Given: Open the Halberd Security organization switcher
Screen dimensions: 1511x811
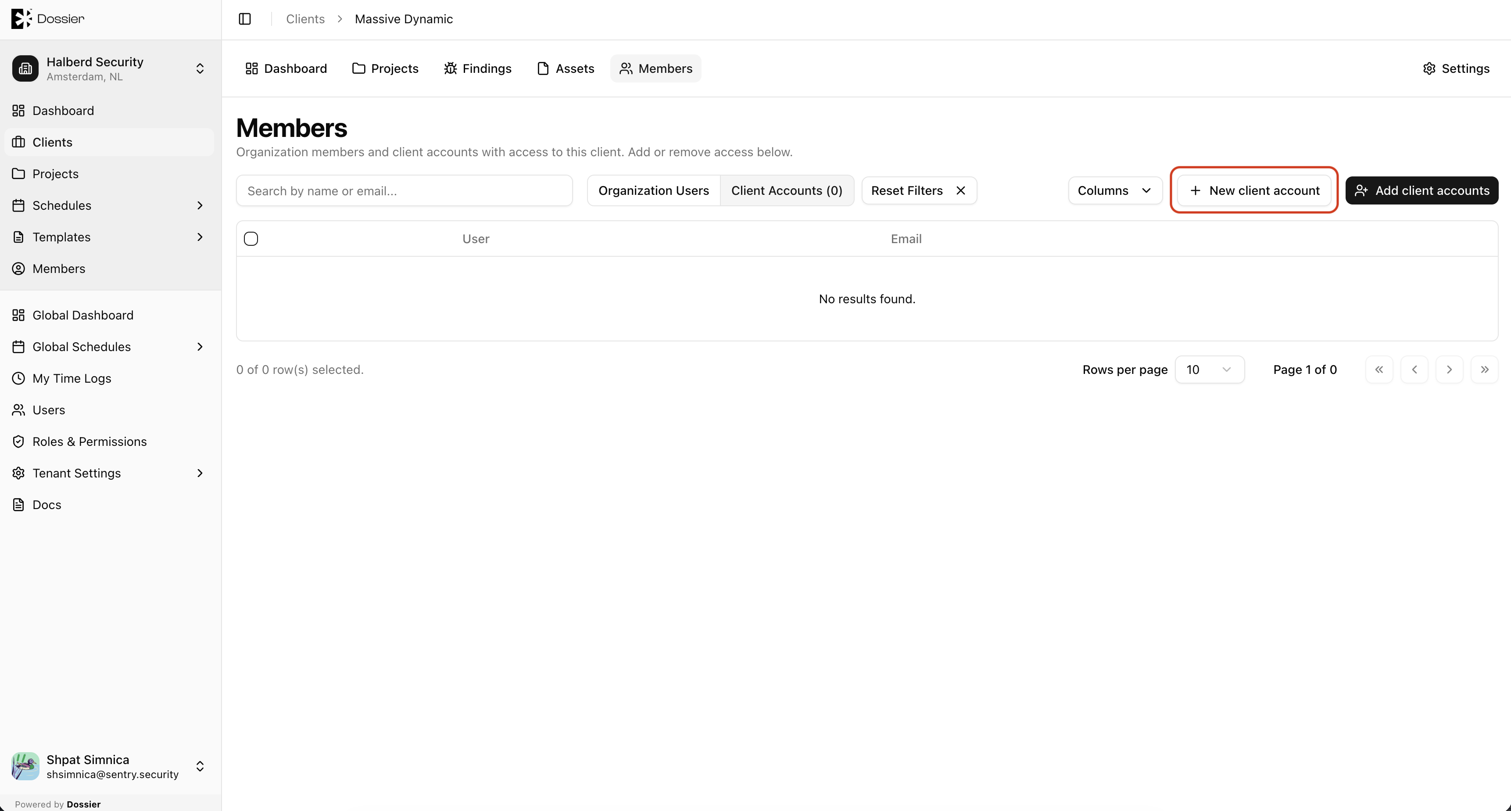Looking at the screenshot, I should [110, 68].
